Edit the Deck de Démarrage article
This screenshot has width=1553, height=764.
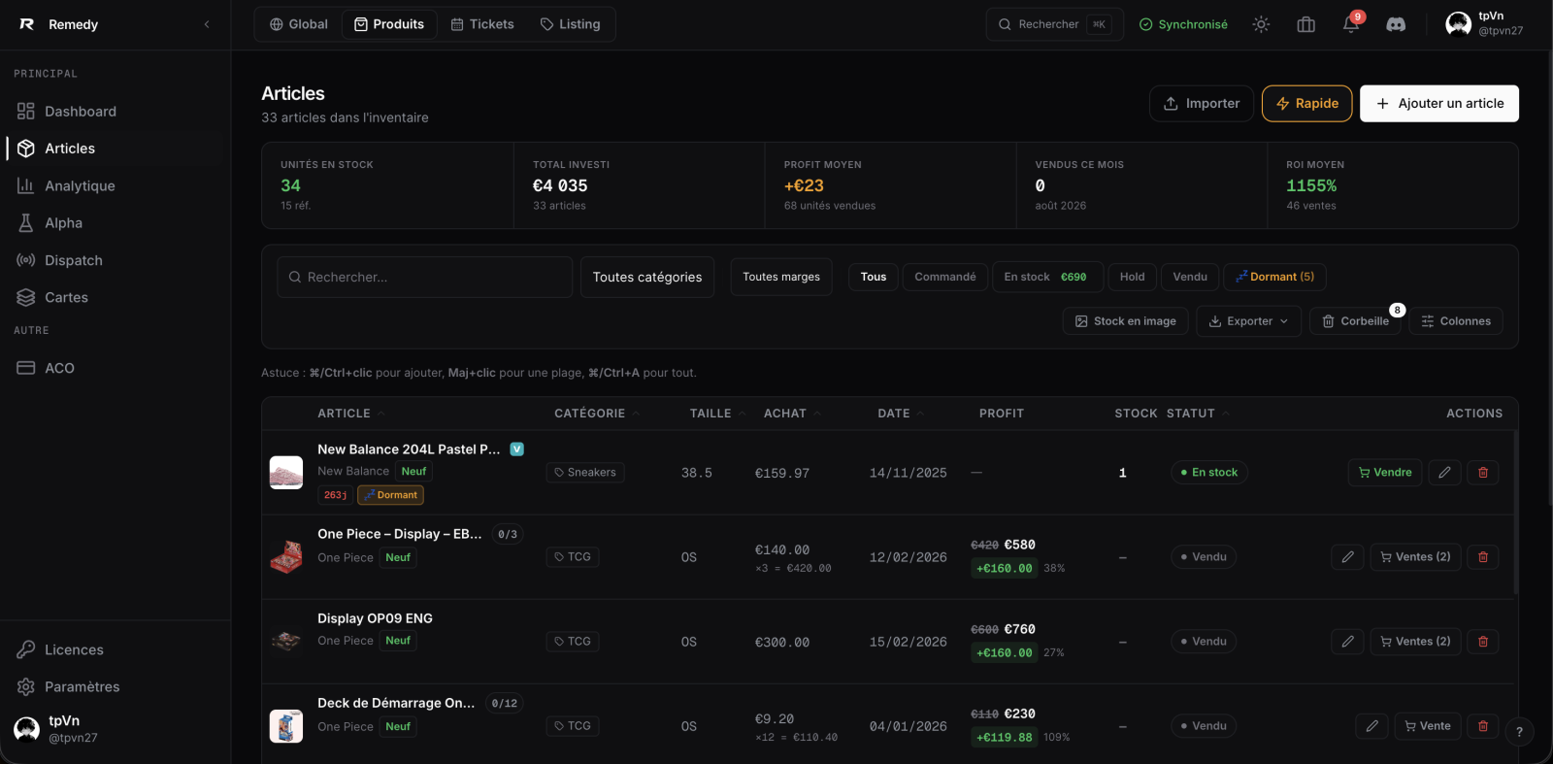point(1371,726)
